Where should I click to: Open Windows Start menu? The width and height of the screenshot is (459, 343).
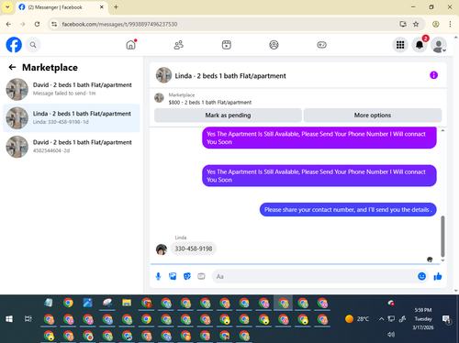[9, 319]
